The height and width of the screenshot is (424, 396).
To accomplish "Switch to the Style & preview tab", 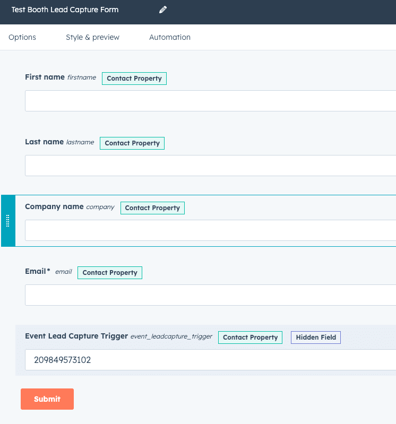I will tap(92, 37).
